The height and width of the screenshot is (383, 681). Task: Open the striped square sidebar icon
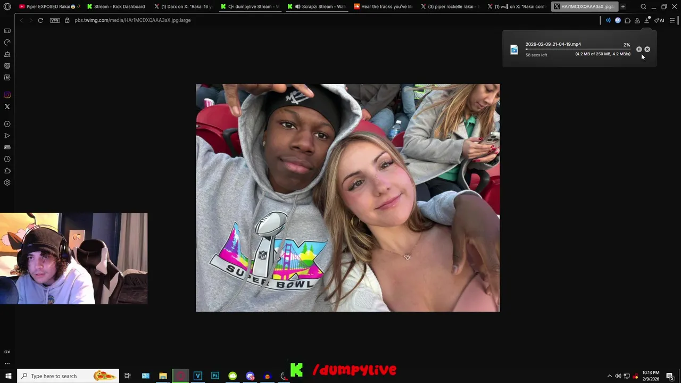tap(7, 66)
